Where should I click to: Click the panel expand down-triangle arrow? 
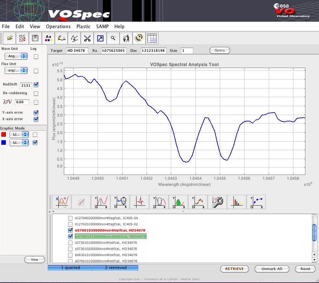[53, 211]
